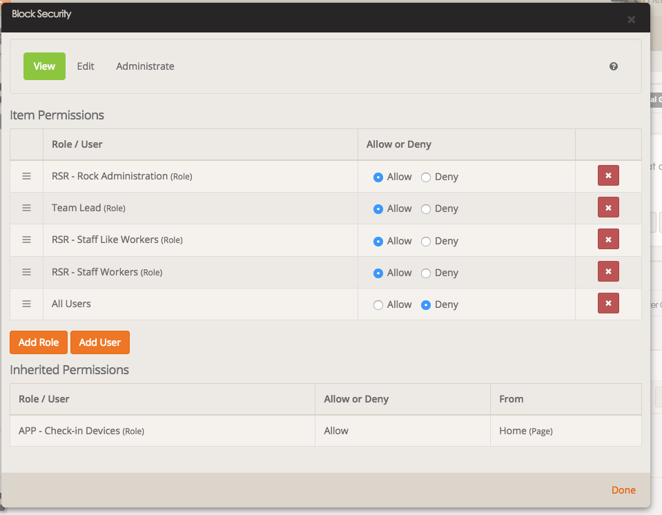Select Allow for All Users
The height and width of the screenshot is (515, 662).
[378, 305]
